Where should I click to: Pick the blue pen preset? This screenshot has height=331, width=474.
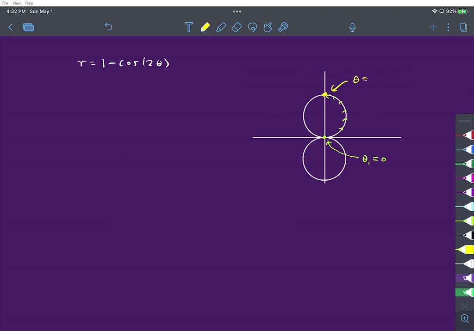467,149
